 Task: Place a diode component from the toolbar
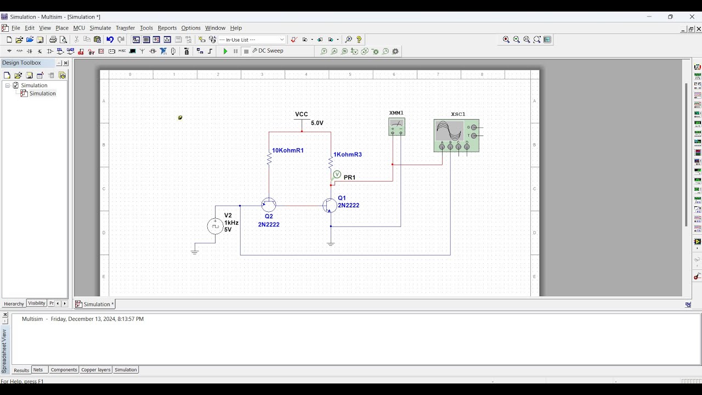(x=30, y=51)
